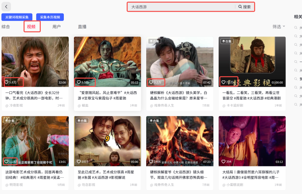Screen dimensions: 302x194
Task: Open author 椒盐 profile
Action: coord(83,106)
